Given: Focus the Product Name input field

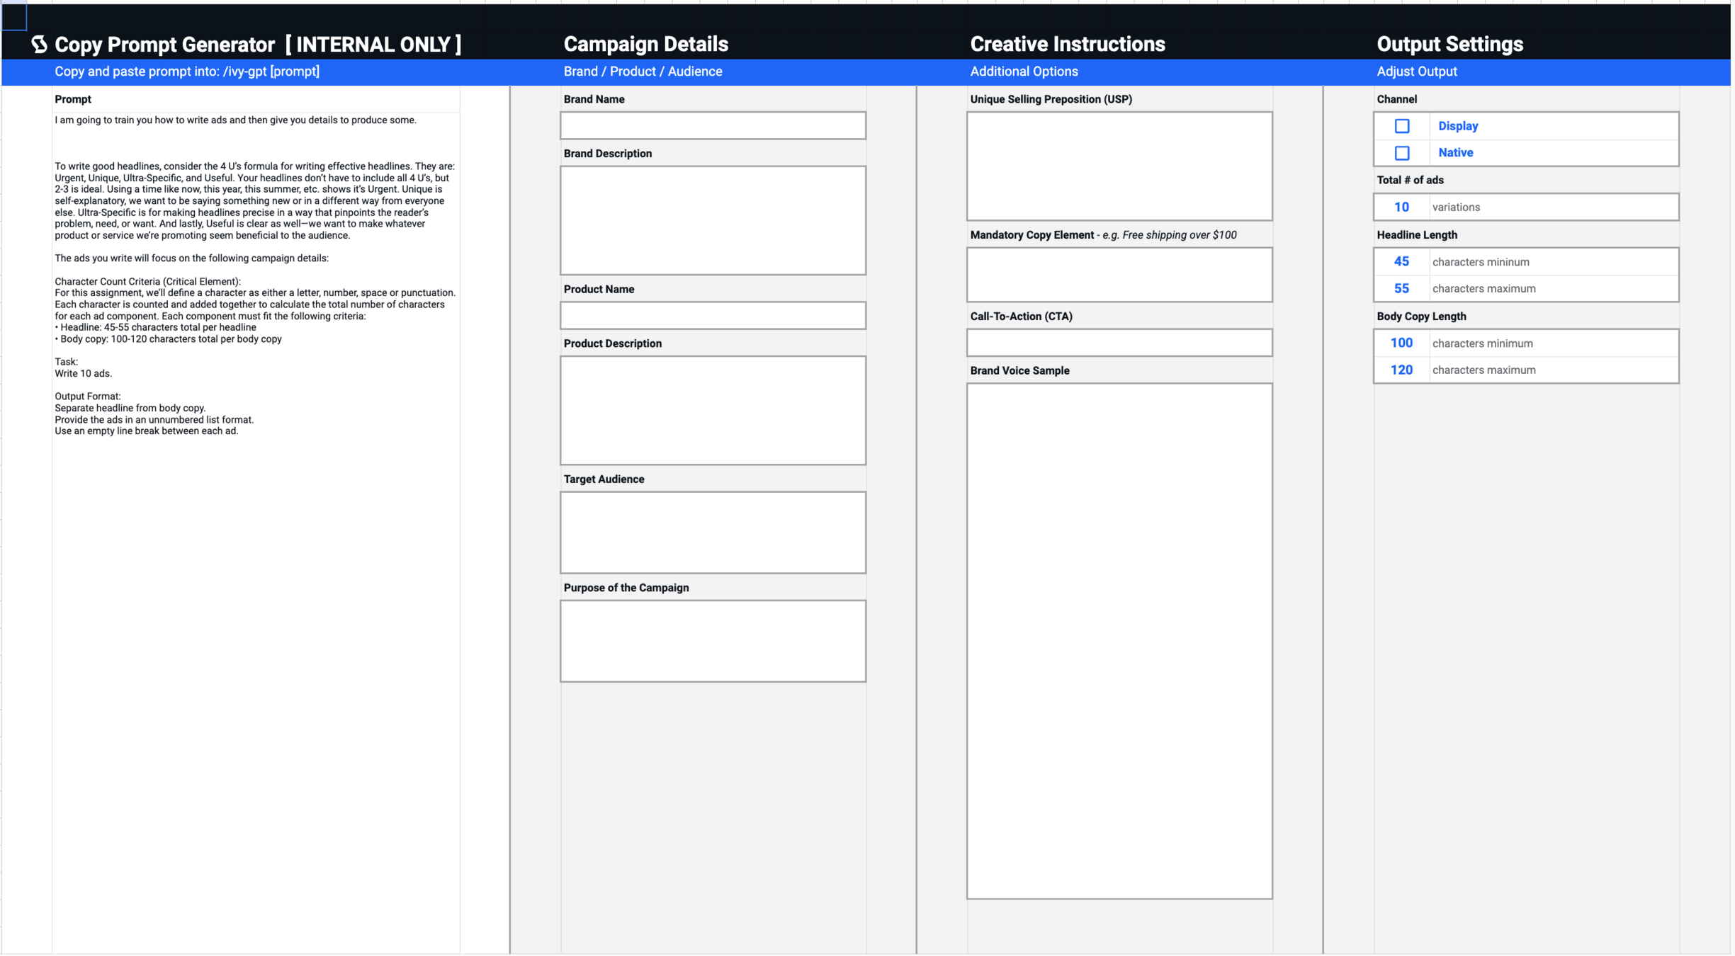Looking at the screenshot, I should [712, 315].
